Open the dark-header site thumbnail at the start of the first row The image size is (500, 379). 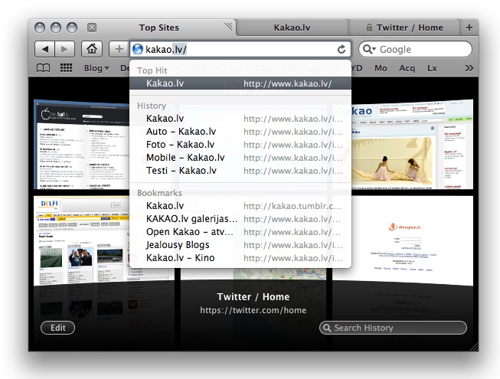[81, 145]
